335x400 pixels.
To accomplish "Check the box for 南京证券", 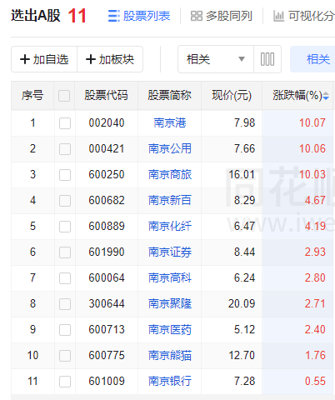I will [x=65, y=252].
